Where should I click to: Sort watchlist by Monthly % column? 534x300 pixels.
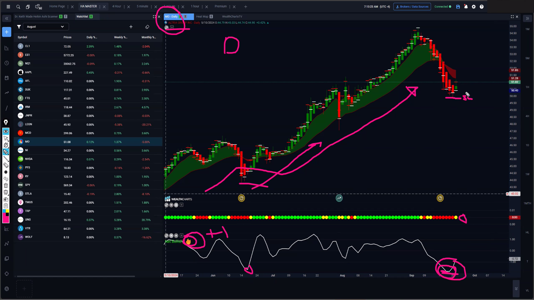[x=149, y=37]
